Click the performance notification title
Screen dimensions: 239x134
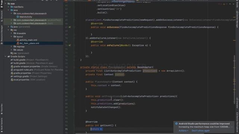coord(204,124)
